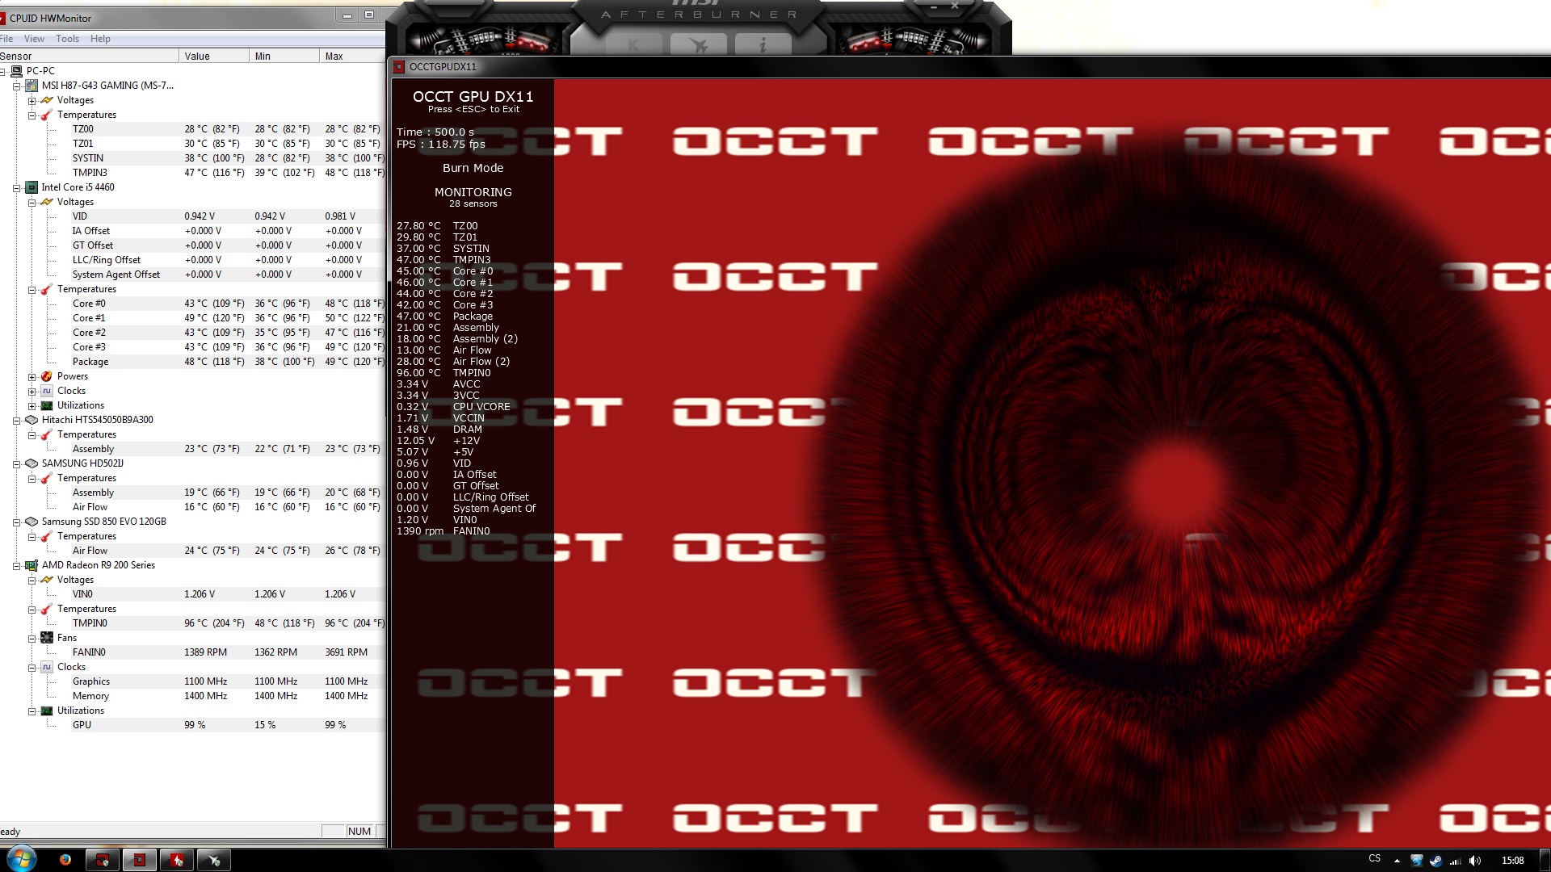Open HWMonitor File menu
The height and width of the screenshot is (872, 1551).
6,39
